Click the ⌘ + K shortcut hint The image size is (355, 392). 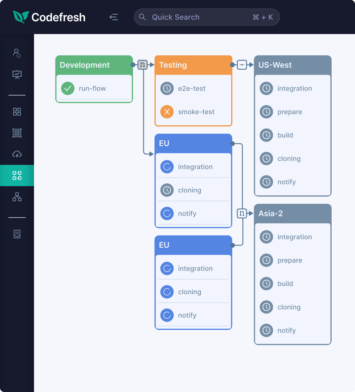pos(263,17)
